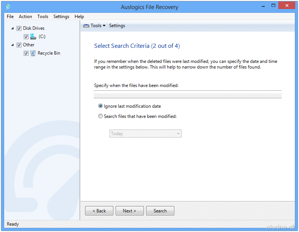
Task: Open the Today date range dropdown
Action: pos(145,134)
